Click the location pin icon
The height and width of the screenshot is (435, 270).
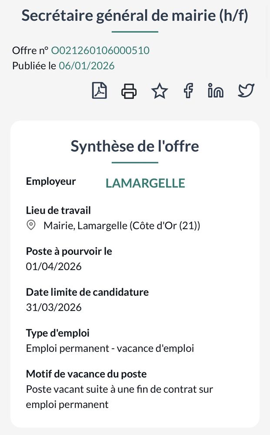[x=31, y=225]
